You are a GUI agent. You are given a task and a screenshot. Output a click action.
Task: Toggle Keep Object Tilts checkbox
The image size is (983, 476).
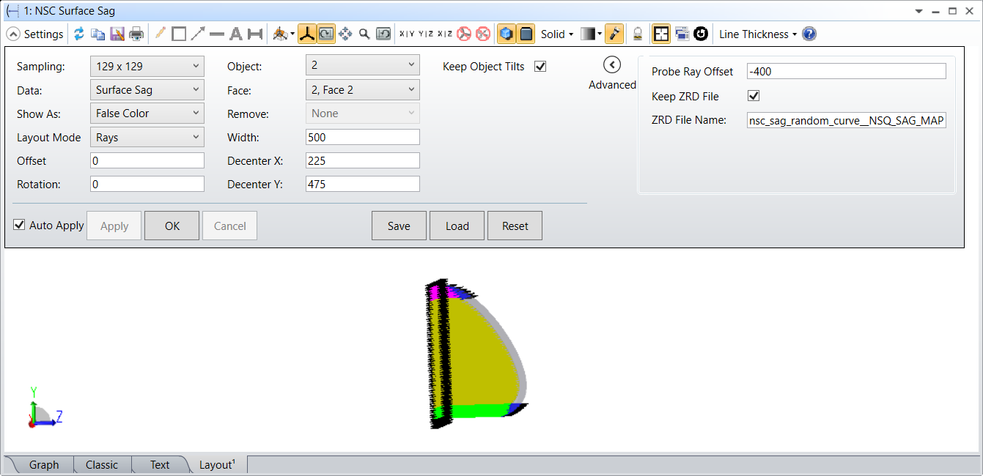coord(540,66)
